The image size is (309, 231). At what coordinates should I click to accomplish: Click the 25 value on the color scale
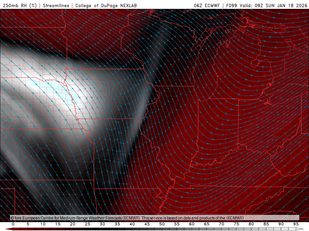88,224
